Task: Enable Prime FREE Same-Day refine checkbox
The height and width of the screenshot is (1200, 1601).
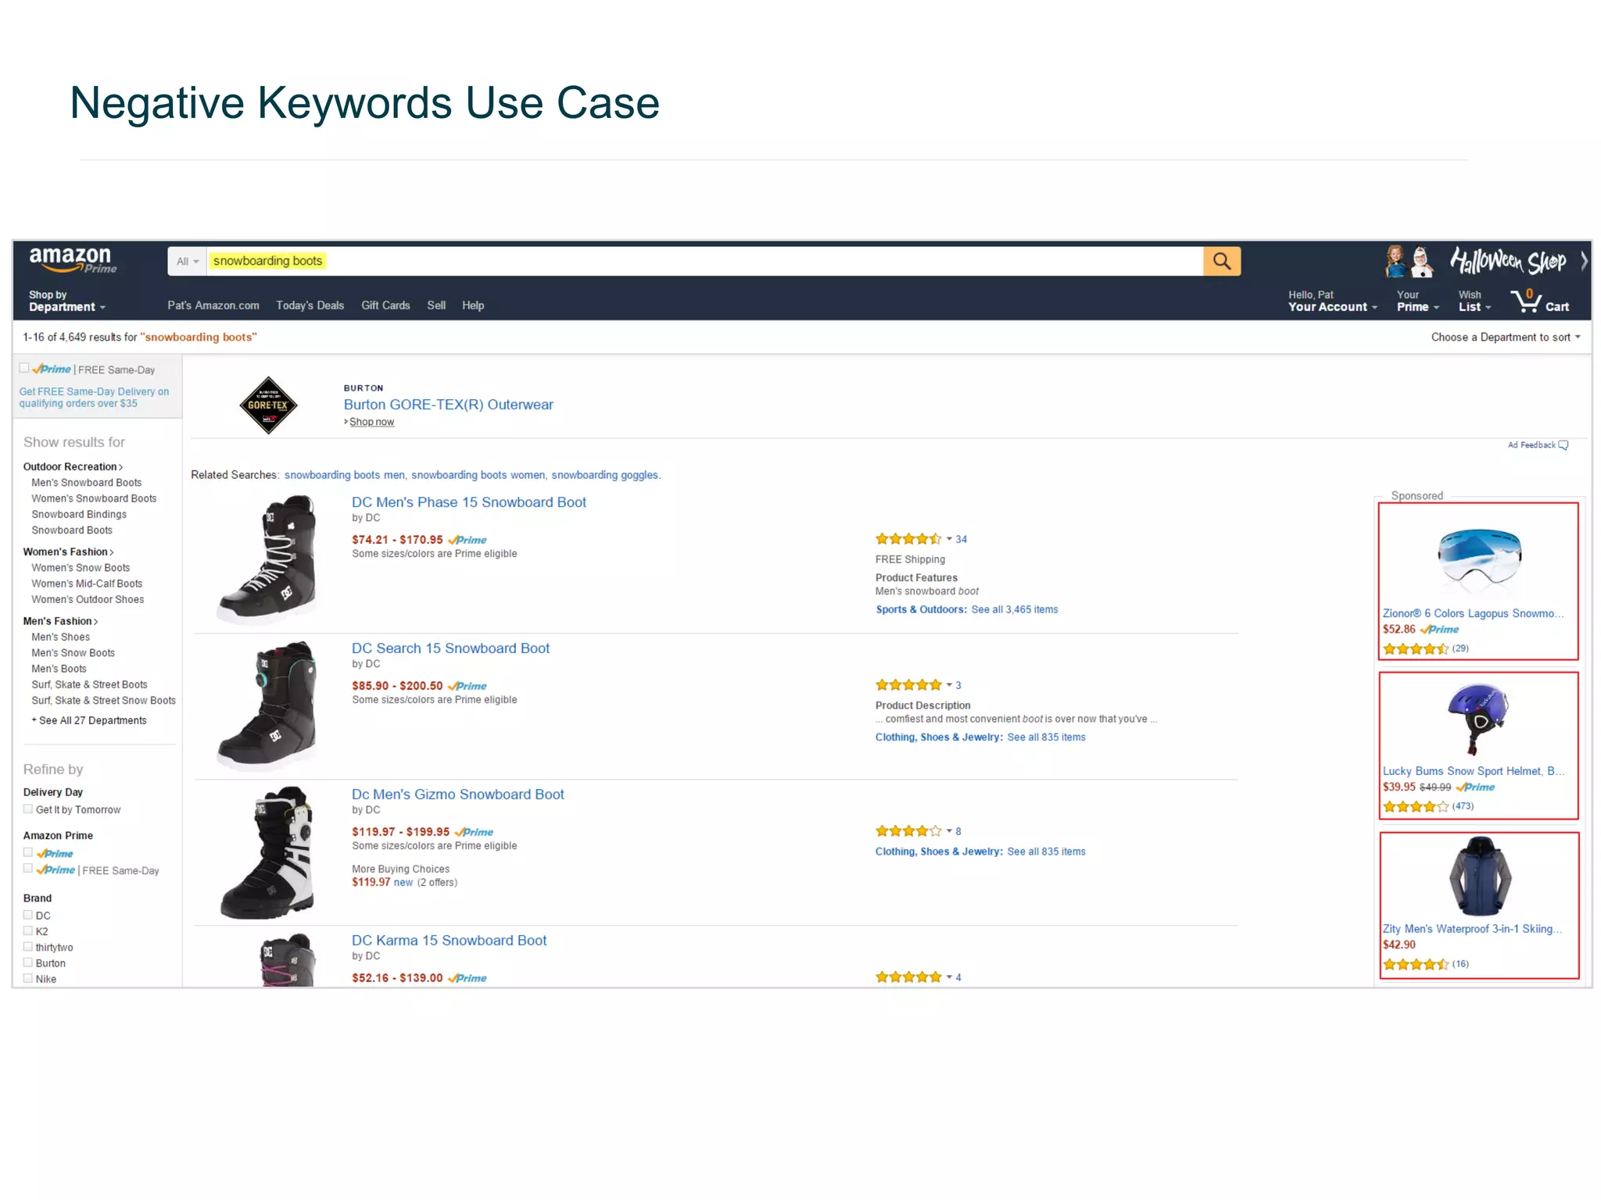Action: (x=28, y=870)
